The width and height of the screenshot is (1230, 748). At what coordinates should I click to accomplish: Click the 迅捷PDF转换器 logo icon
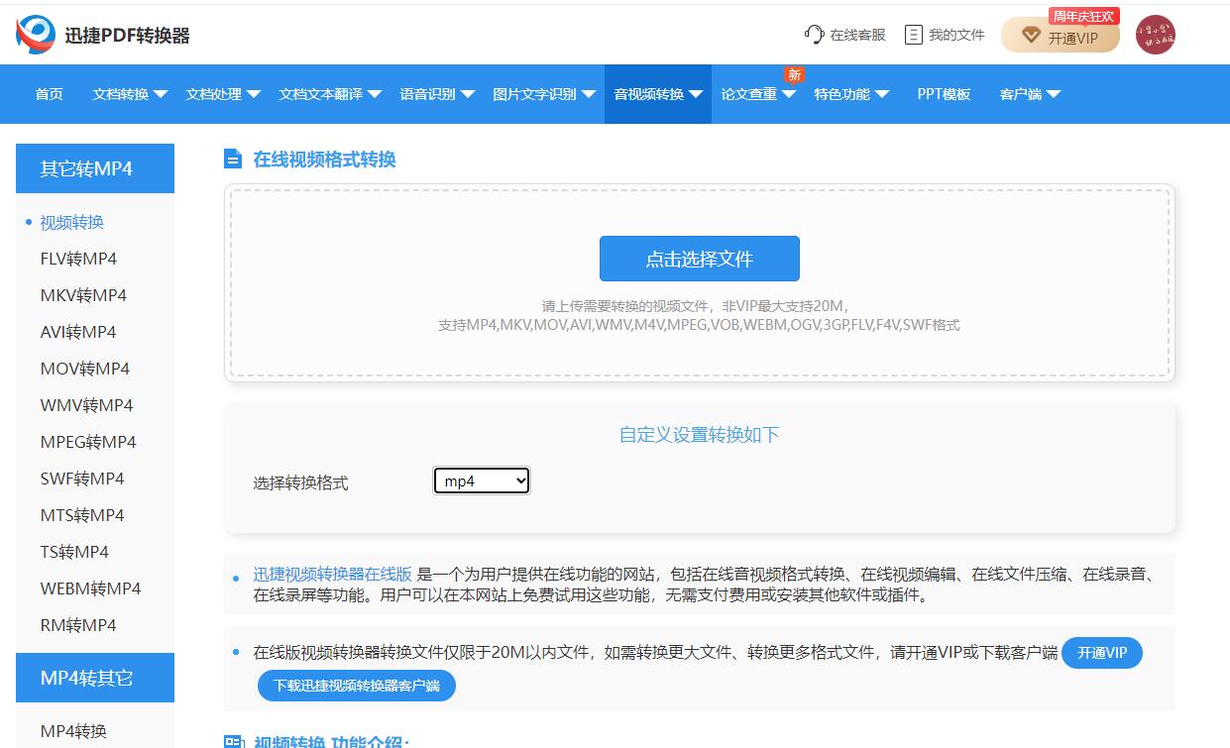pyautogui.click(x=36, y=35)
